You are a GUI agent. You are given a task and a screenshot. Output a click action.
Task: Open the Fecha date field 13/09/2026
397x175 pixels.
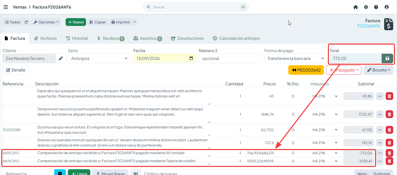coord(165,58)
